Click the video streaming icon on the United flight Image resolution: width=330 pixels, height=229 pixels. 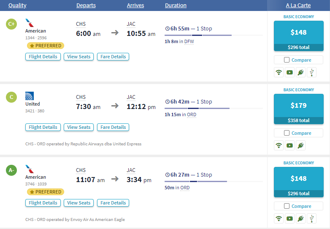[x=289, y=145]
